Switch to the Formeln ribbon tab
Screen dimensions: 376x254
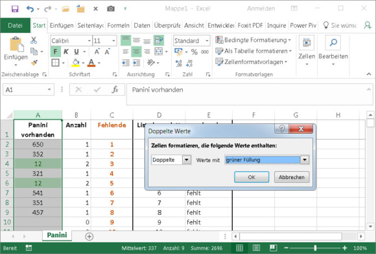(118, 25)
